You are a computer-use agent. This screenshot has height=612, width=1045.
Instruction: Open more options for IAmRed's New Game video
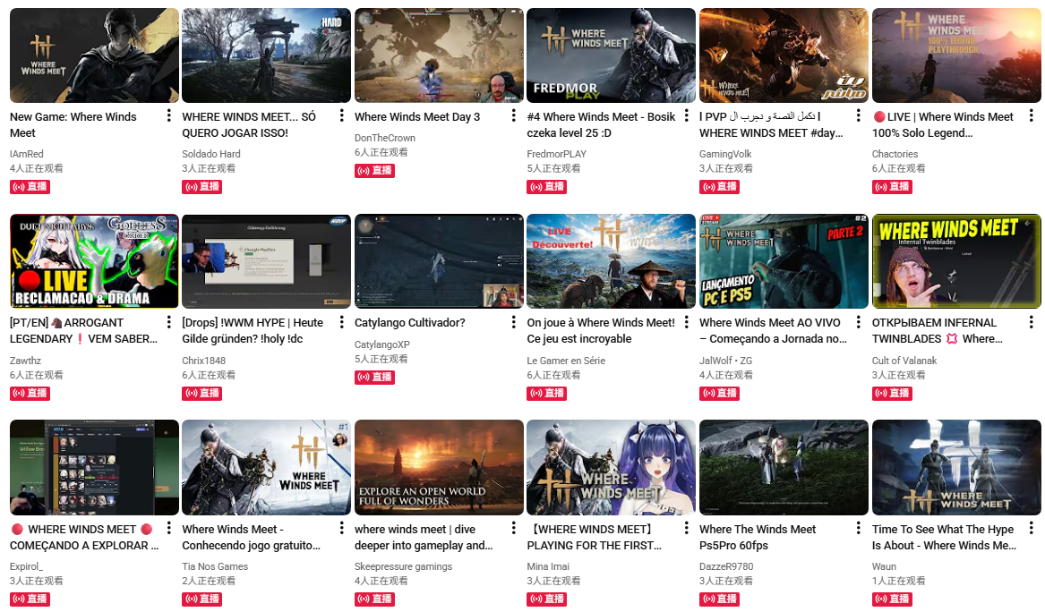pyautogui.click(x=168, y=116)
